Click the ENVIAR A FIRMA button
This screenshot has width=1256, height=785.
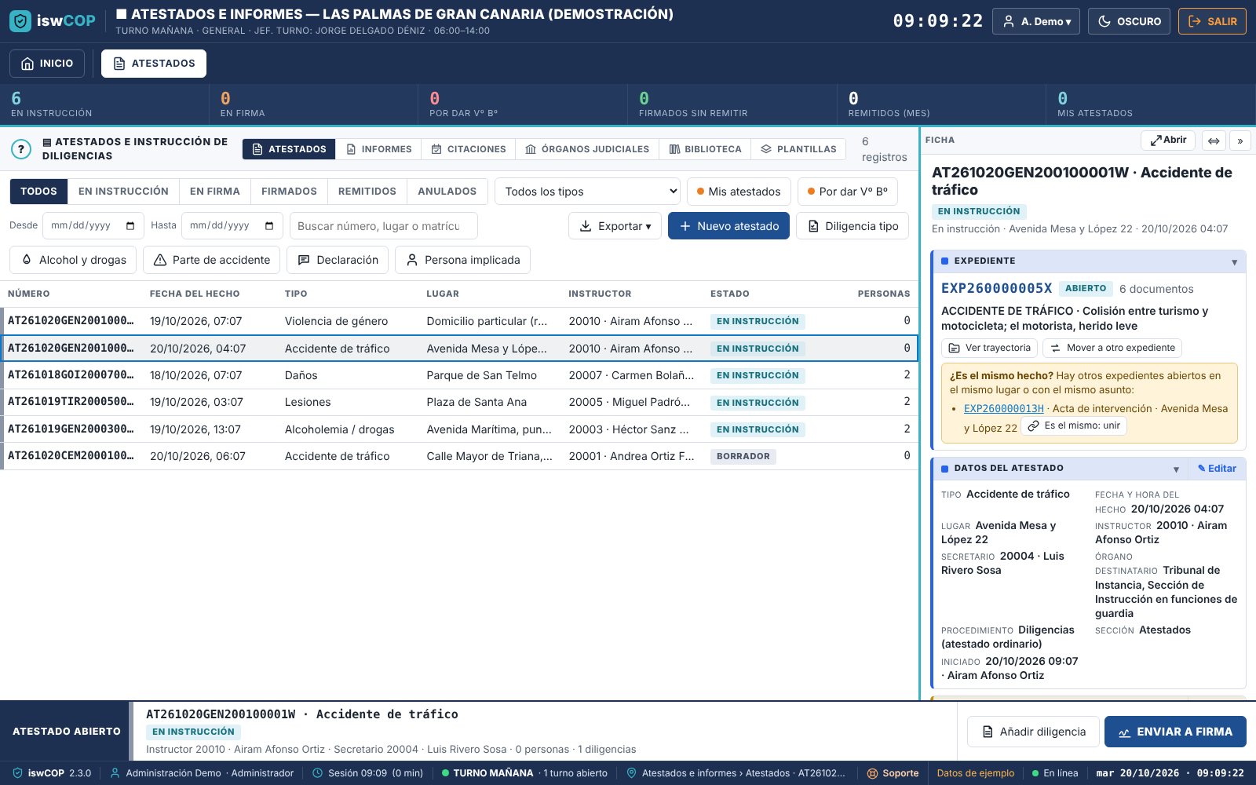[x=1175, y=732]
